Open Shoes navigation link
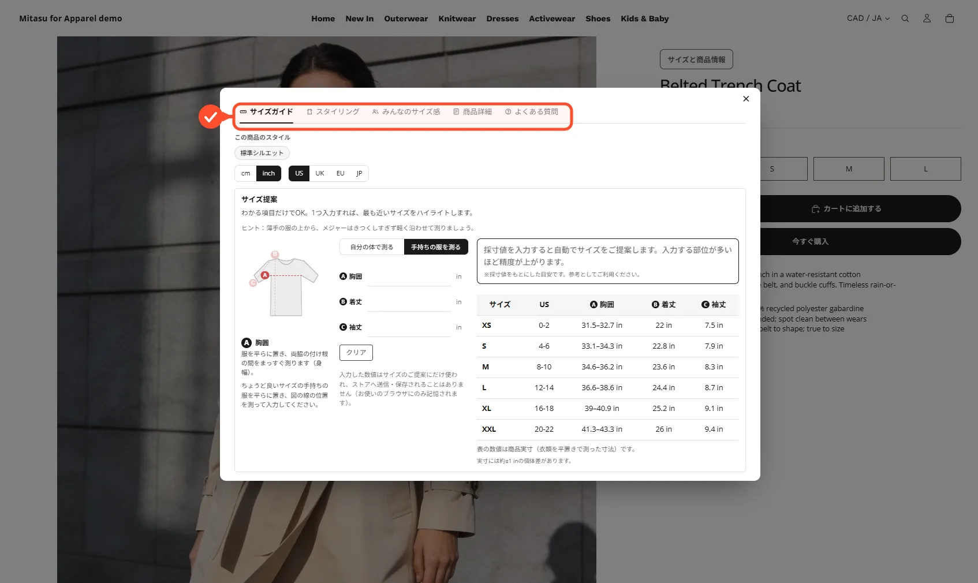This screenshot has width=978, height=583. [x=598, y=18]
